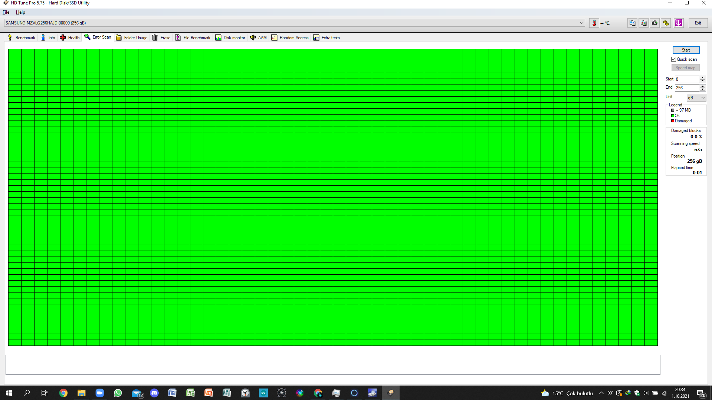Switch to the Random Access tab
Screen dimensions: 712x400
click(x=290, y=38)
